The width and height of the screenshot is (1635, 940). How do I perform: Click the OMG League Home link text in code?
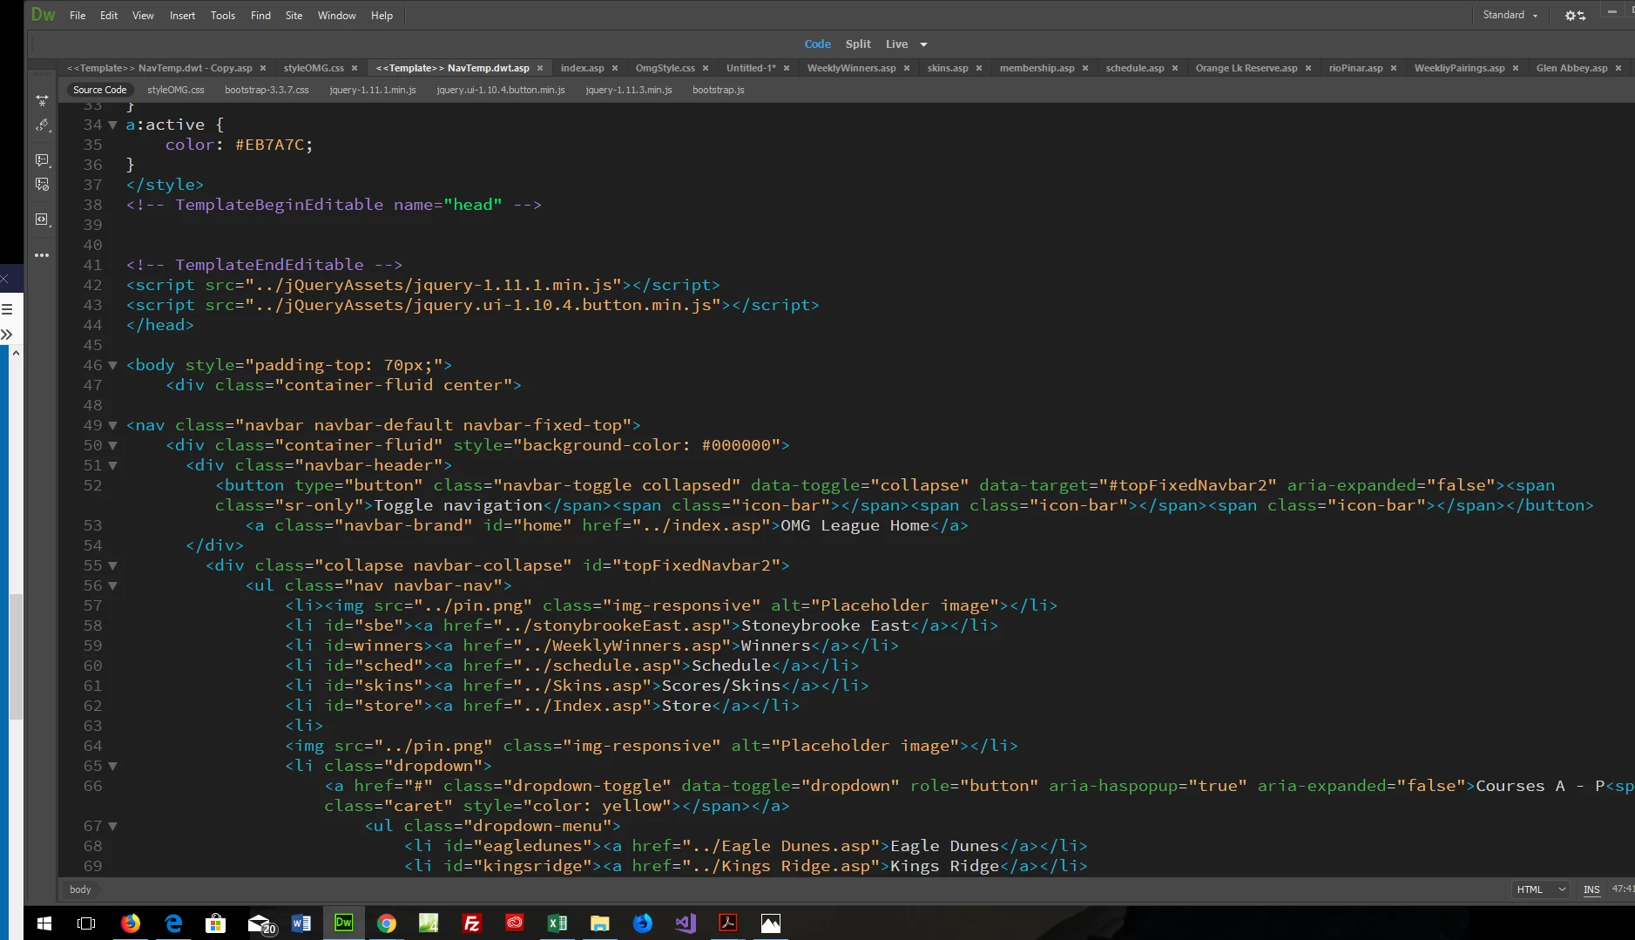click(x=855, y=525)
